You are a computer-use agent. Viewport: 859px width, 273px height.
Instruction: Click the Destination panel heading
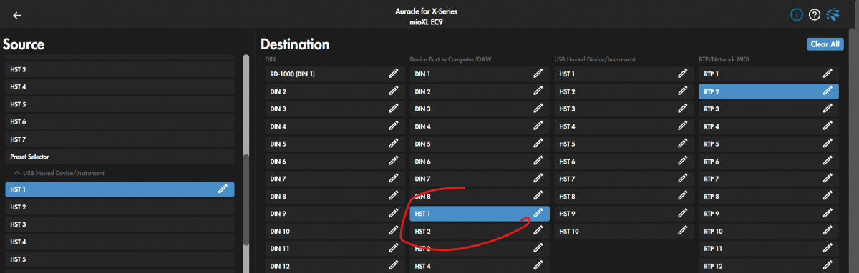coord(295,44)
